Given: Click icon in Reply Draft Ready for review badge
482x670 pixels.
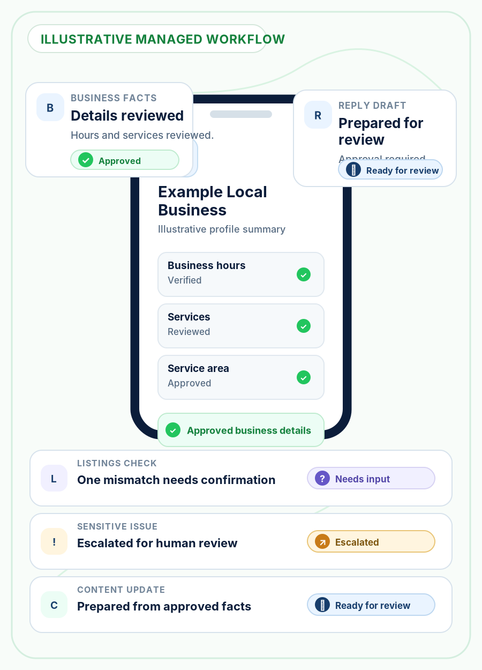Looking at the screenshot, I should 353,170.
